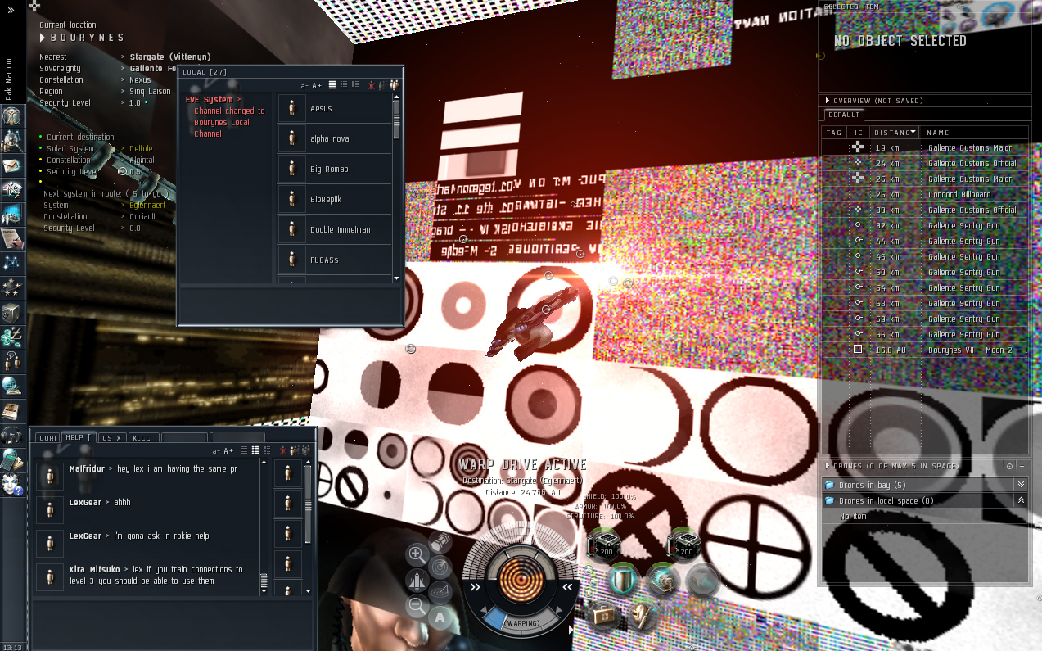The width and height of the screenshot is (1042, 651).
Task: Decrease ship speed with left arrows
Action: [x=475, y=587]
